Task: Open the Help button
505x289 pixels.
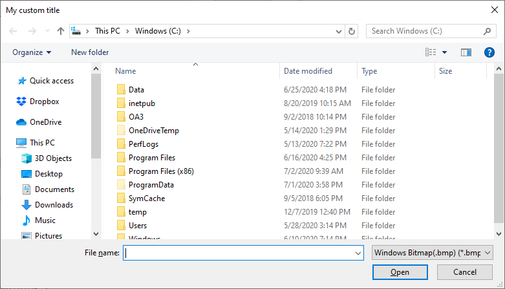Action: (x=489, y=52)
